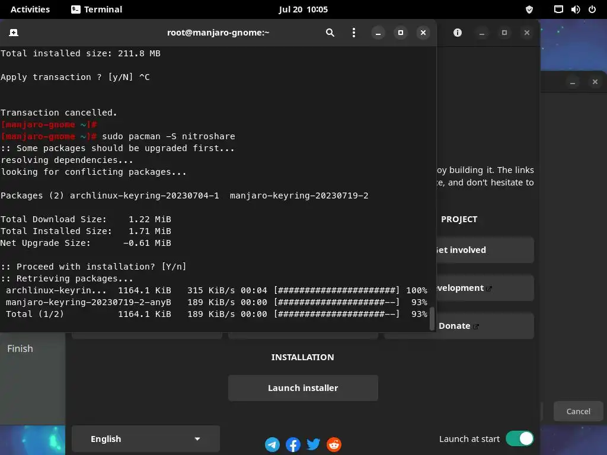607x455 pixels.
Task: Click the shield icon in top bar
Action: click(x=529, y=9)
